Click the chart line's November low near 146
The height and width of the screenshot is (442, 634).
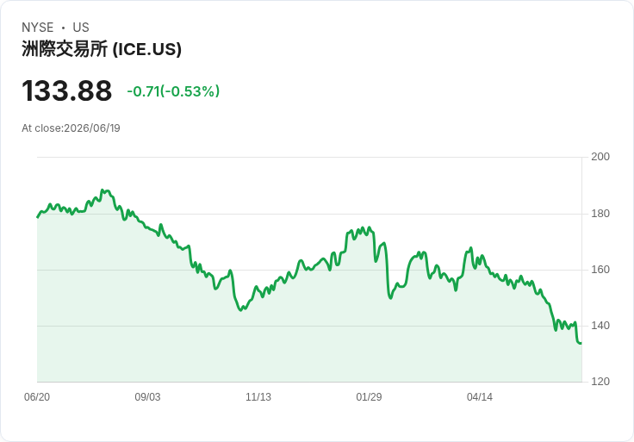[x=241, y=310]
